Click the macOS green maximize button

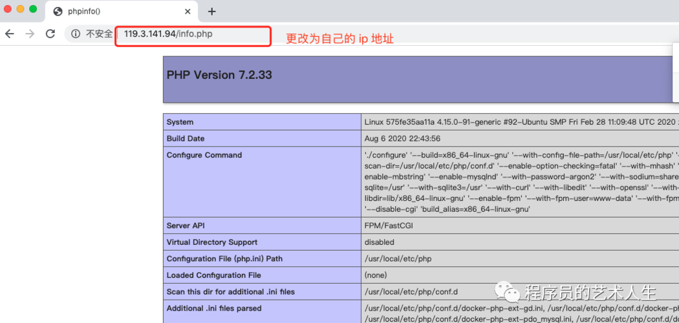tap(33, 8)
